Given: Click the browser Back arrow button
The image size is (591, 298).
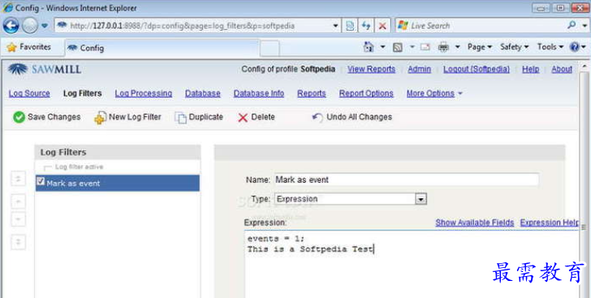Looking at the screenshot, I should [11, 26].
